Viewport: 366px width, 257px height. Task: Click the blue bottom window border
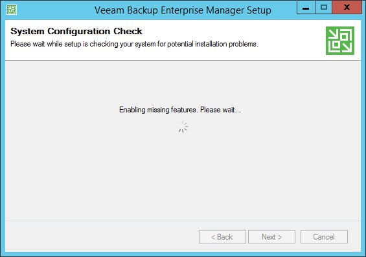click(x=183, y=254)
